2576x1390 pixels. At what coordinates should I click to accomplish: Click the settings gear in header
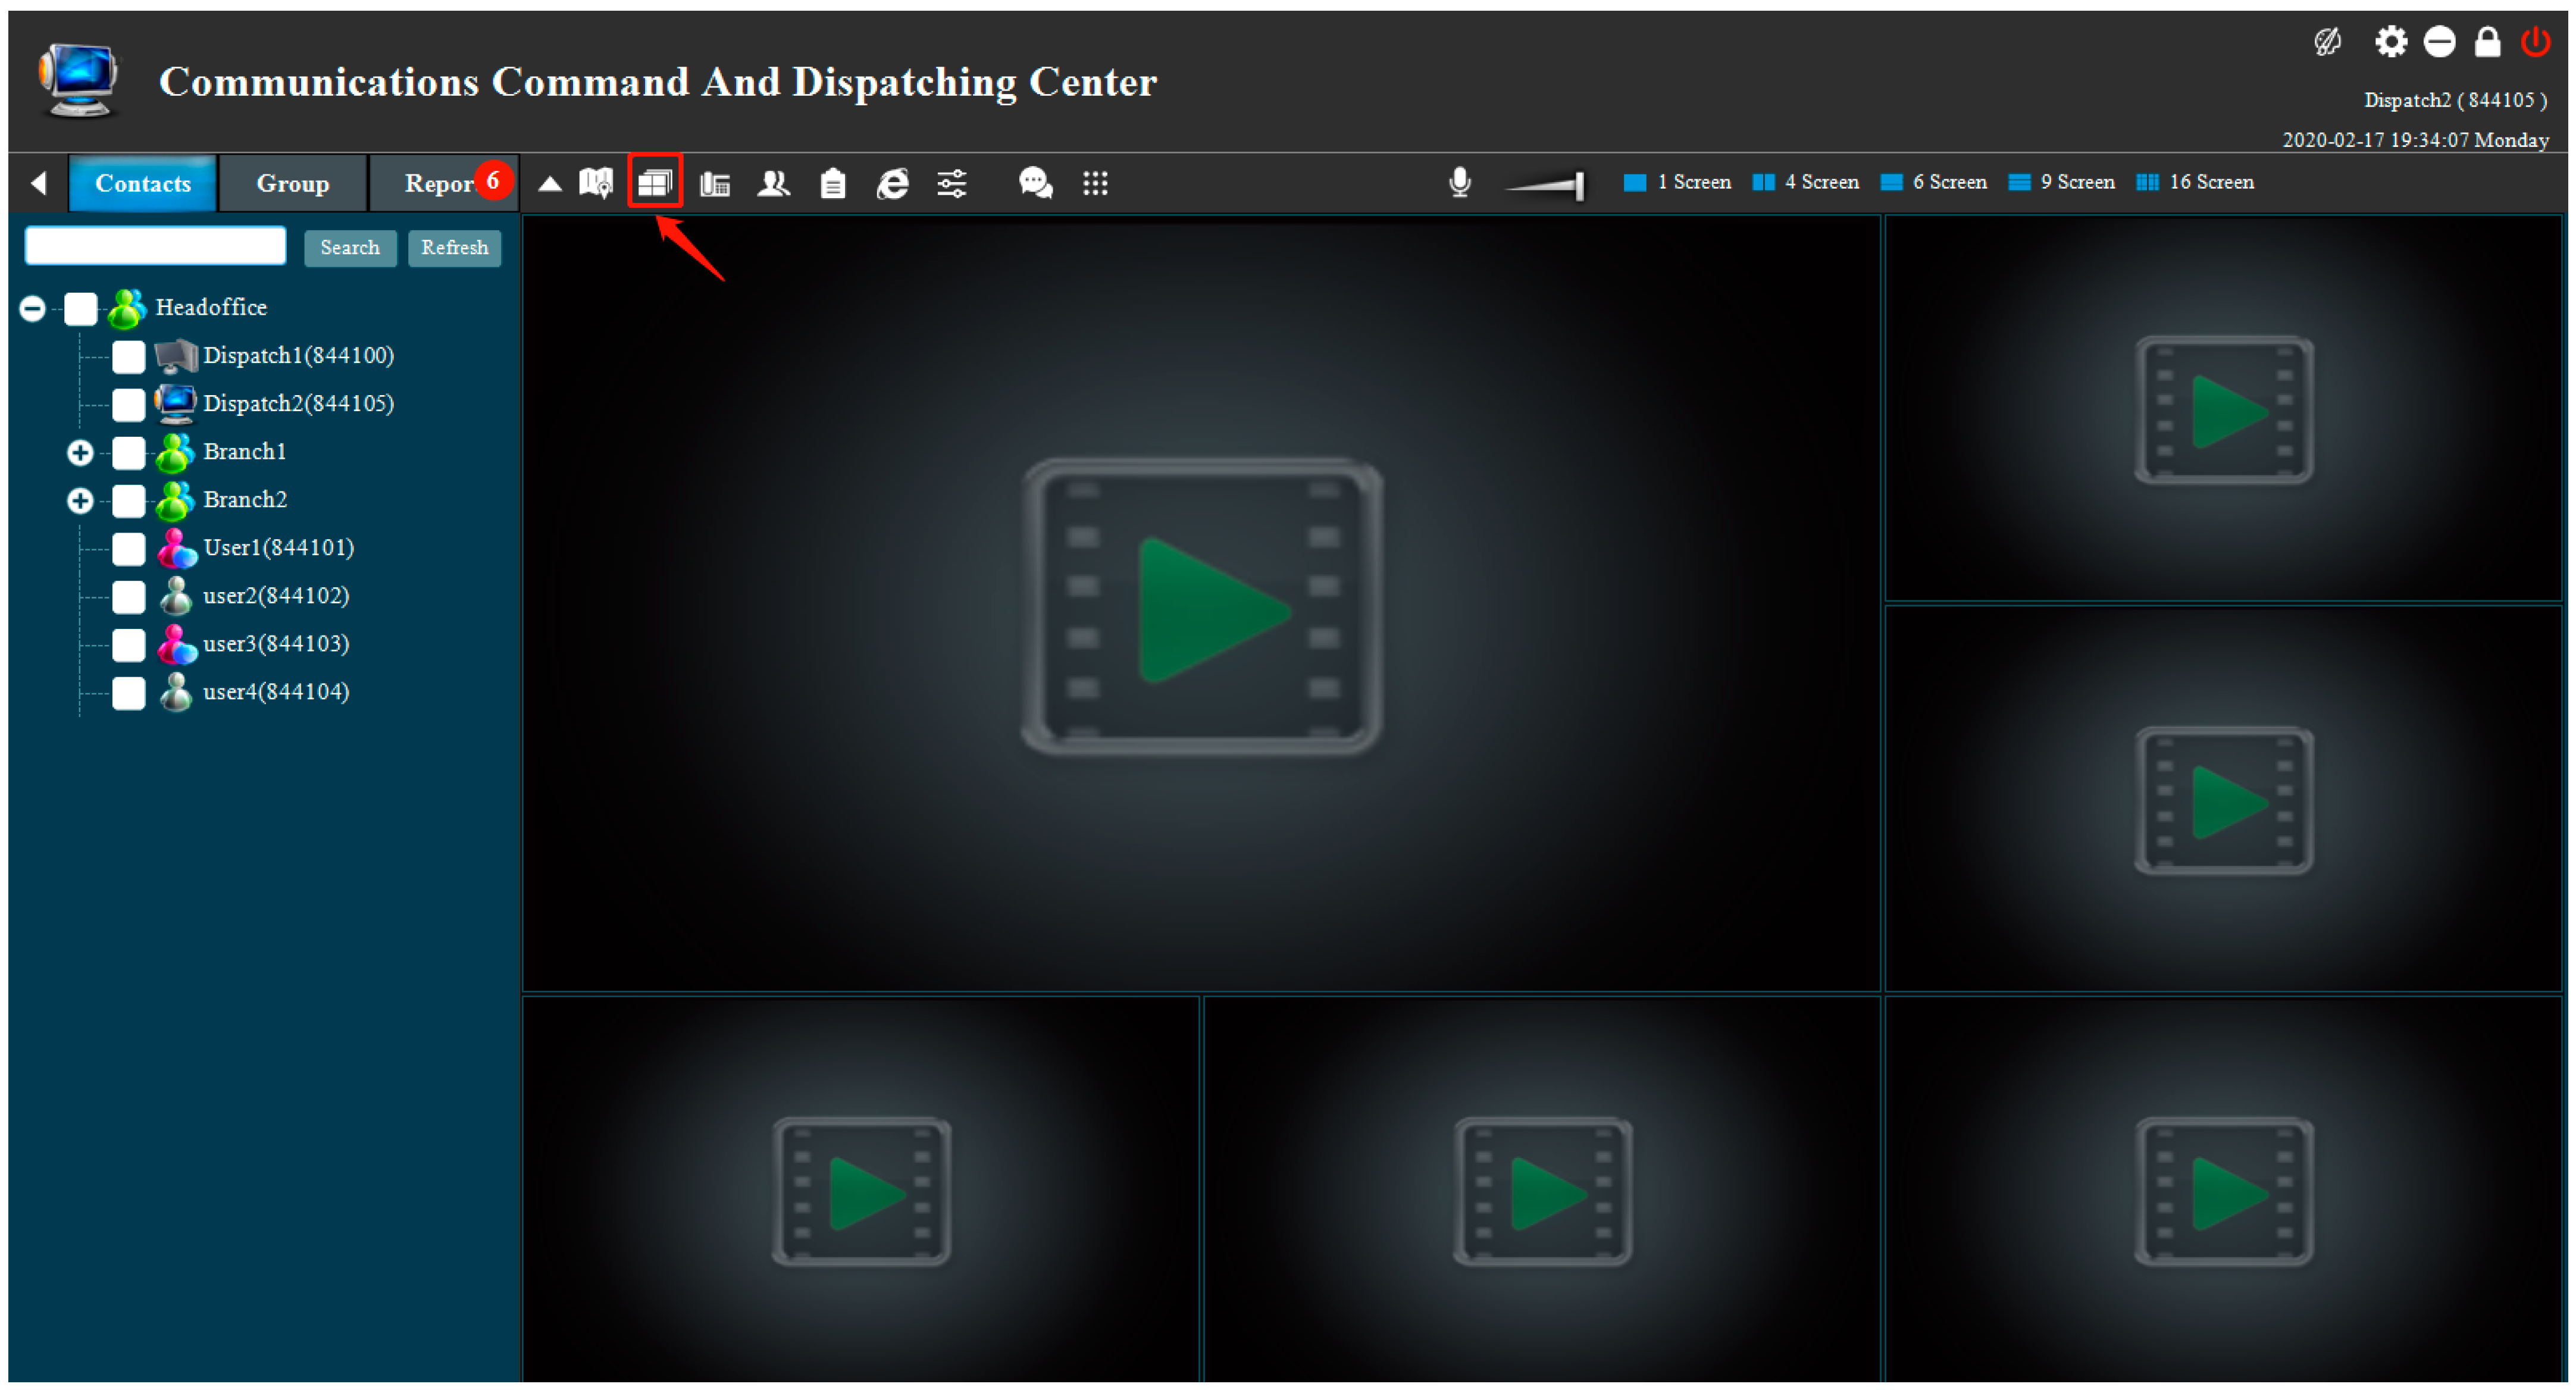[2391, 42]
